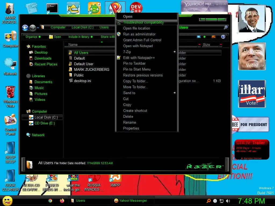Image resolution: width=275 pixels, height=206 pixels.
Task: Click the volume speaker tray icon
Action: click(x=228, y=201)
